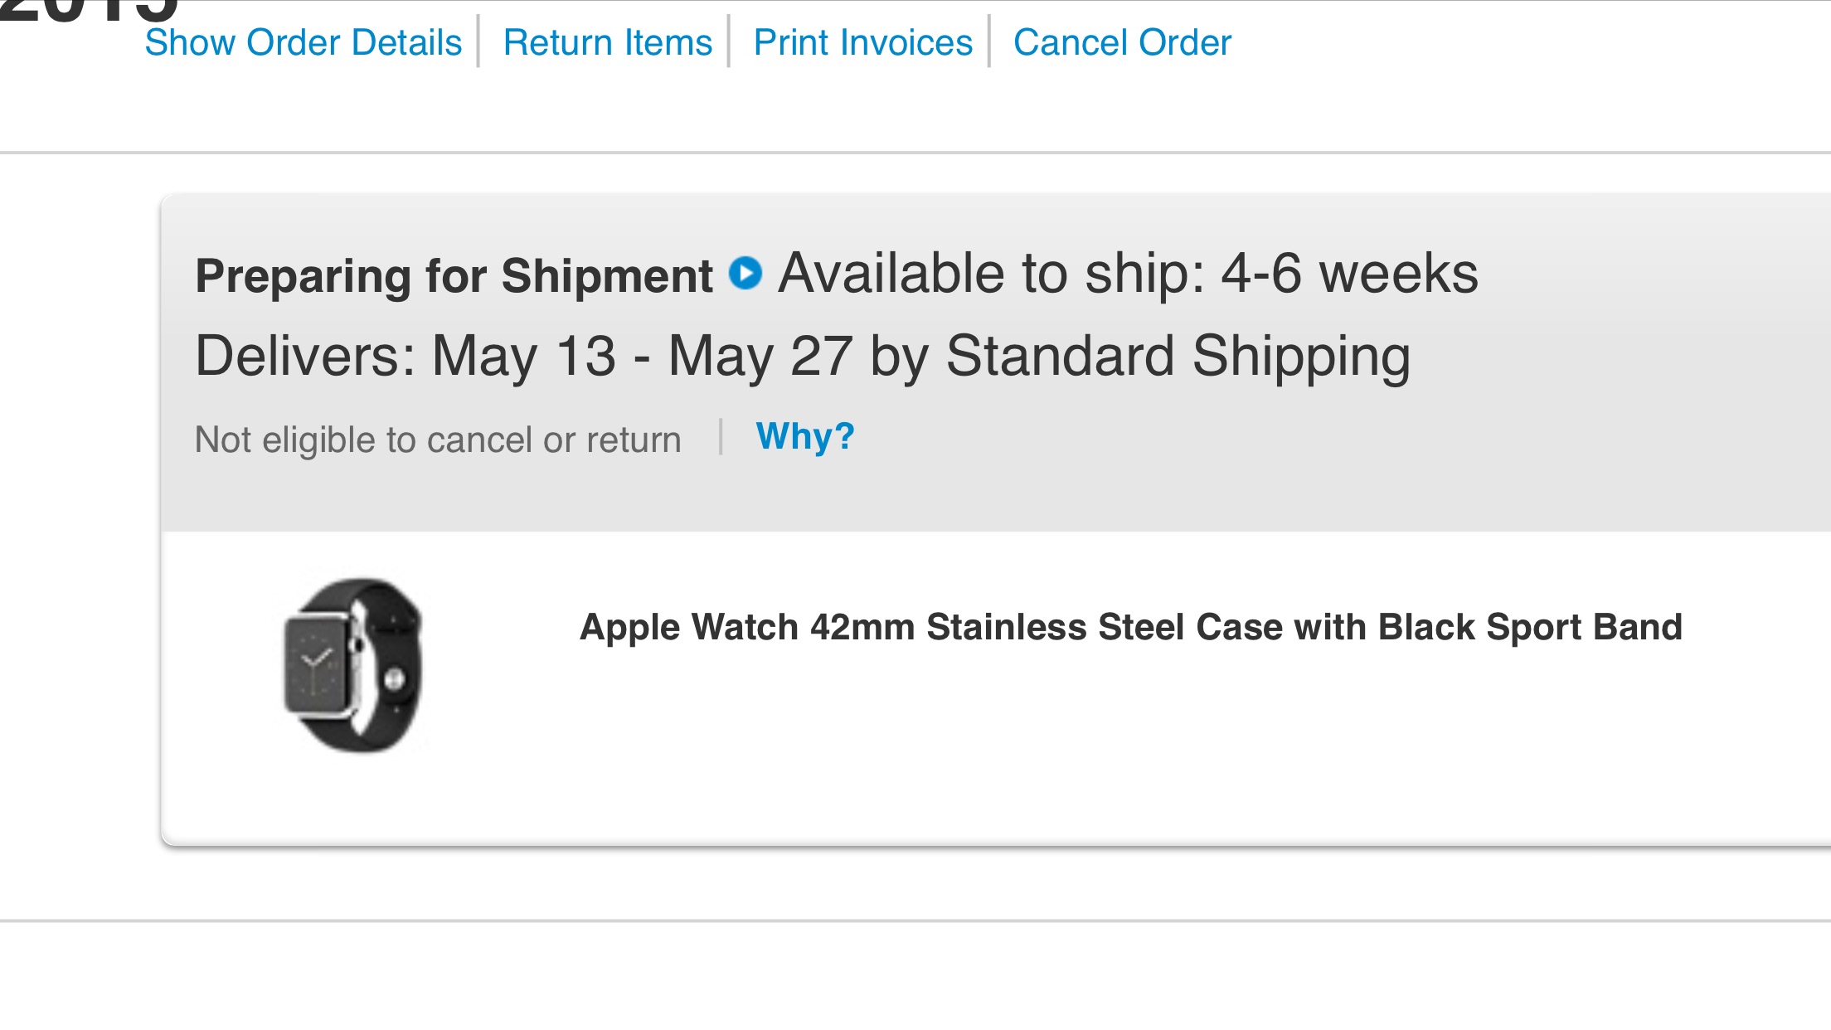Screen dimensions: 1831x1030
Task: Click the Standard Shipping method text
Action: [x=1178, y=357]
